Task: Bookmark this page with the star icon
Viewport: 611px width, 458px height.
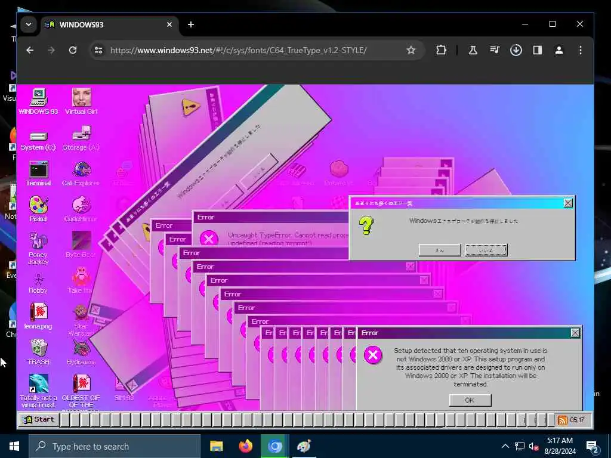Action: pos(411,50)
